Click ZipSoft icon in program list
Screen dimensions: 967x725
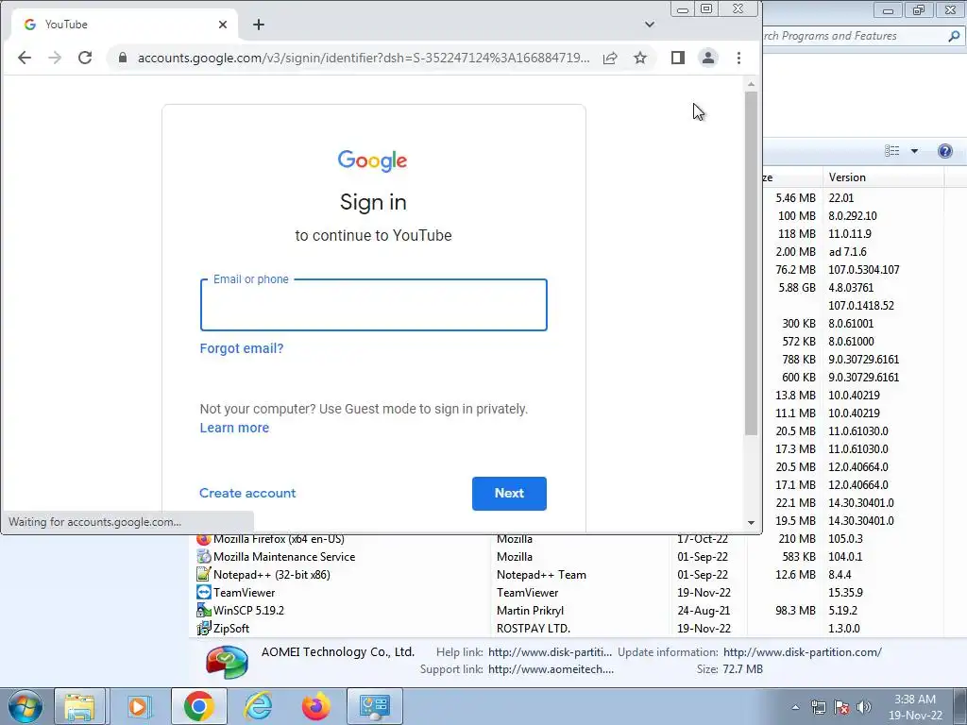pos(204,628)
